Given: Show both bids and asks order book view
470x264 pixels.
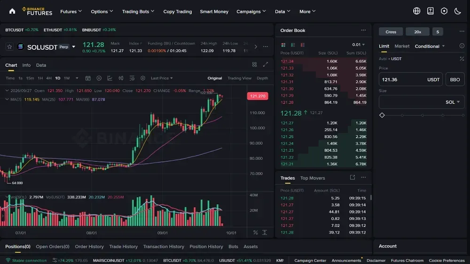Looking at the screenshot, I should (283, 45).
